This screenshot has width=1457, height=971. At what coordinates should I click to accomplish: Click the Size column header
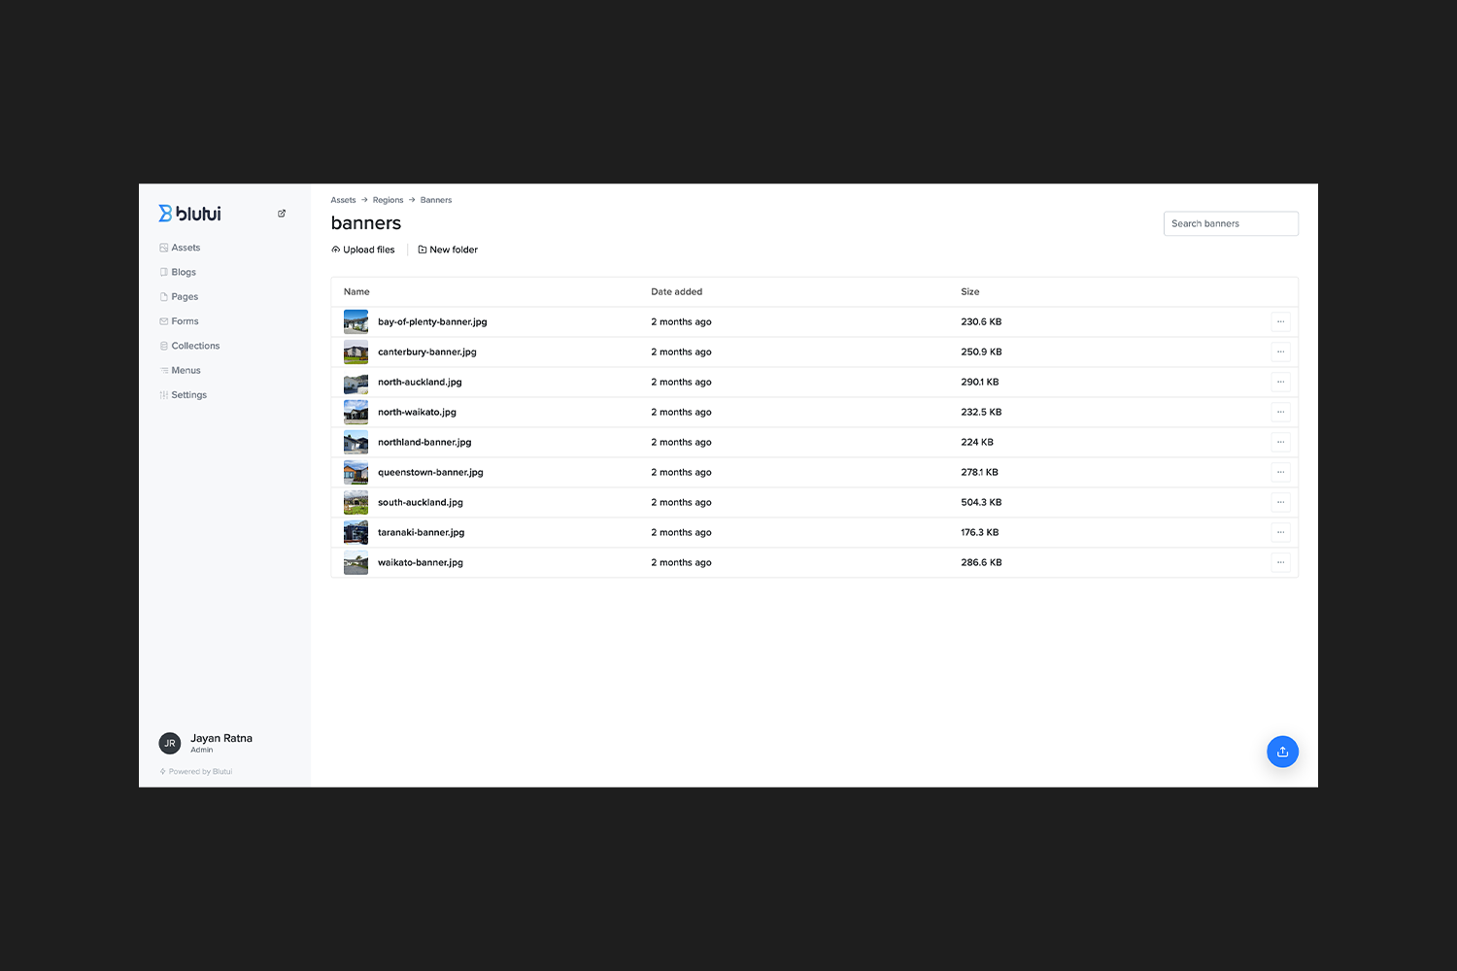click(x=970, y=291)
